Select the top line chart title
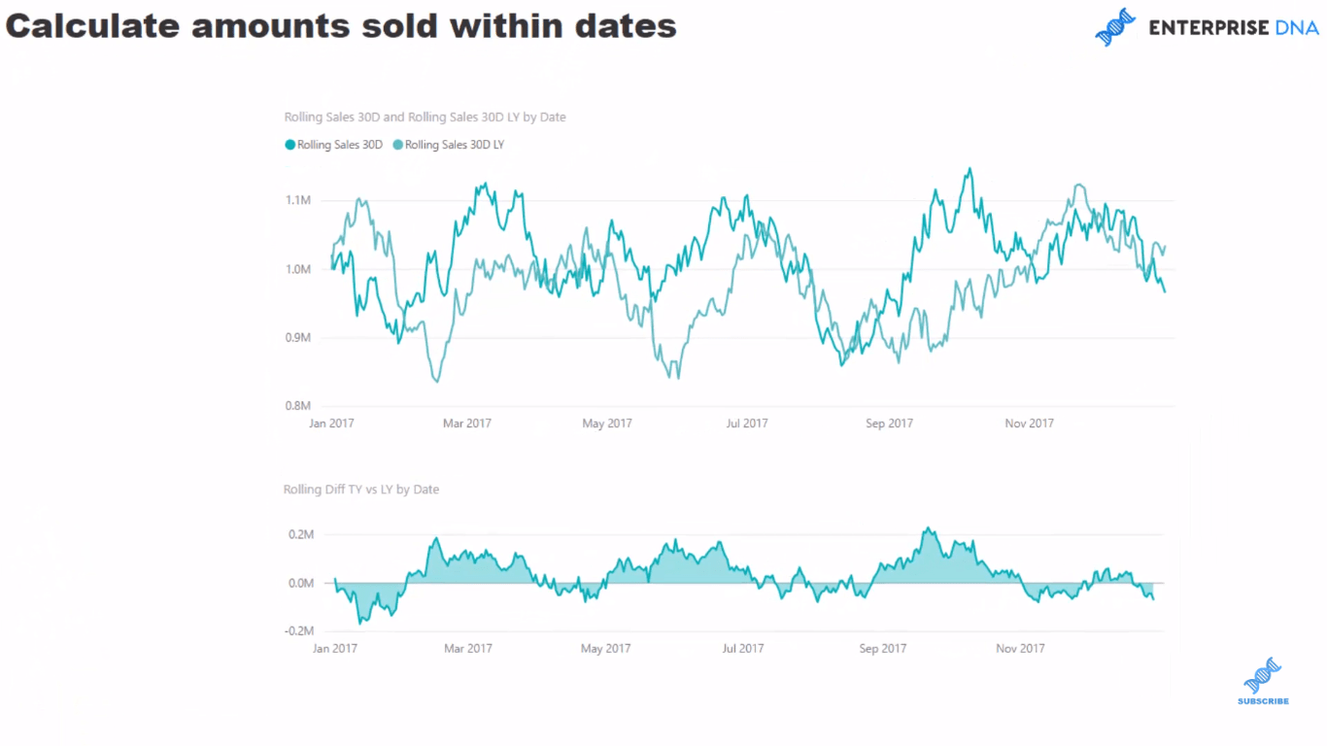Image resolution: width=1327 pixels, height=746 pixels. 425,117
